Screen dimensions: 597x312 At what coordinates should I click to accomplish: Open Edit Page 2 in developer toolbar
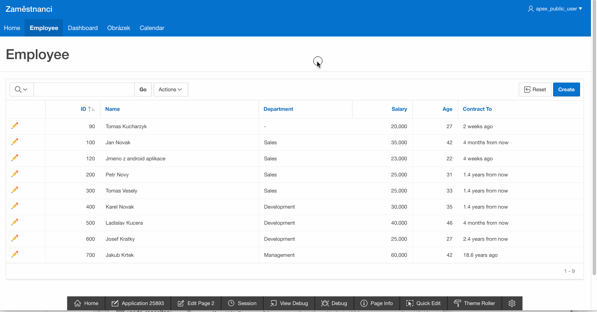(196, 303)
